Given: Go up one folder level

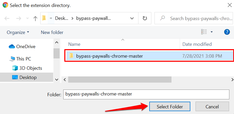Looking at the screenshot, I should (35, 19).
